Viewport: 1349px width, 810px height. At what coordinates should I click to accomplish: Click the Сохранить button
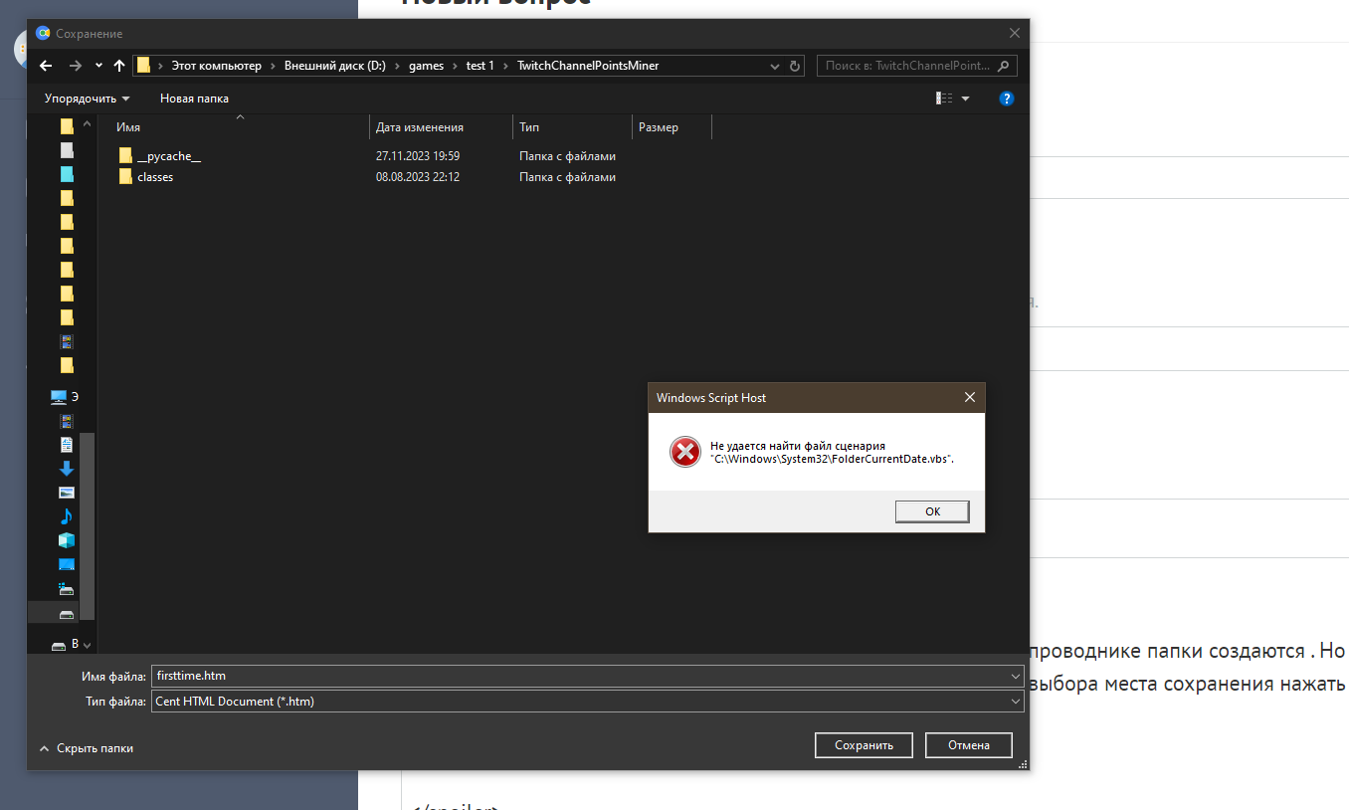(864, 745)
